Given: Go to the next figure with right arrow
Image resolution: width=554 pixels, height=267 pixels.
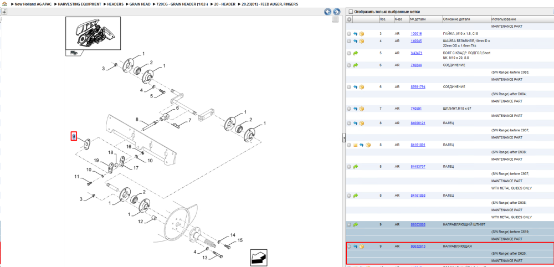Looking at the screenshot, I should 337,12.
